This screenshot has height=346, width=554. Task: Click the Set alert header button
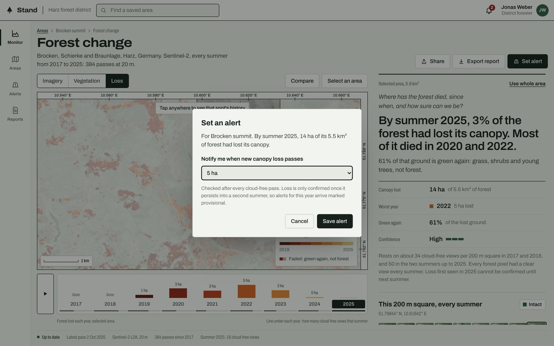pyautogui.click(x=528, y=61)
